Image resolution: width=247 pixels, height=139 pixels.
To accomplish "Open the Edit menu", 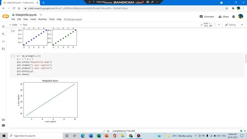I will pos(19,19).
